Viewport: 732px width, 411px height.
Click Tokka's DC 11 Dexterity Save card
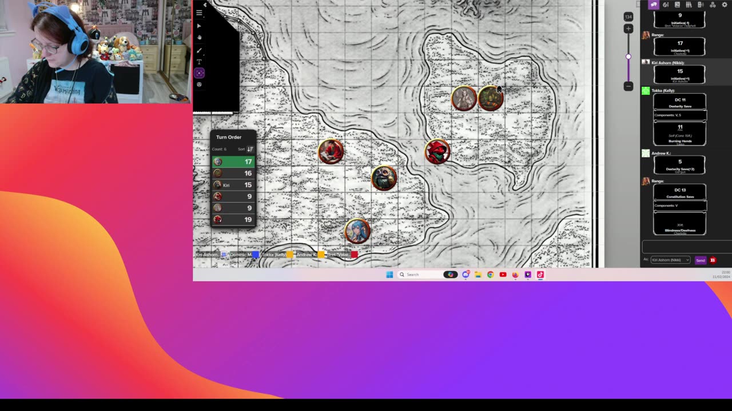pyautogui.click(x=680, y=102)
